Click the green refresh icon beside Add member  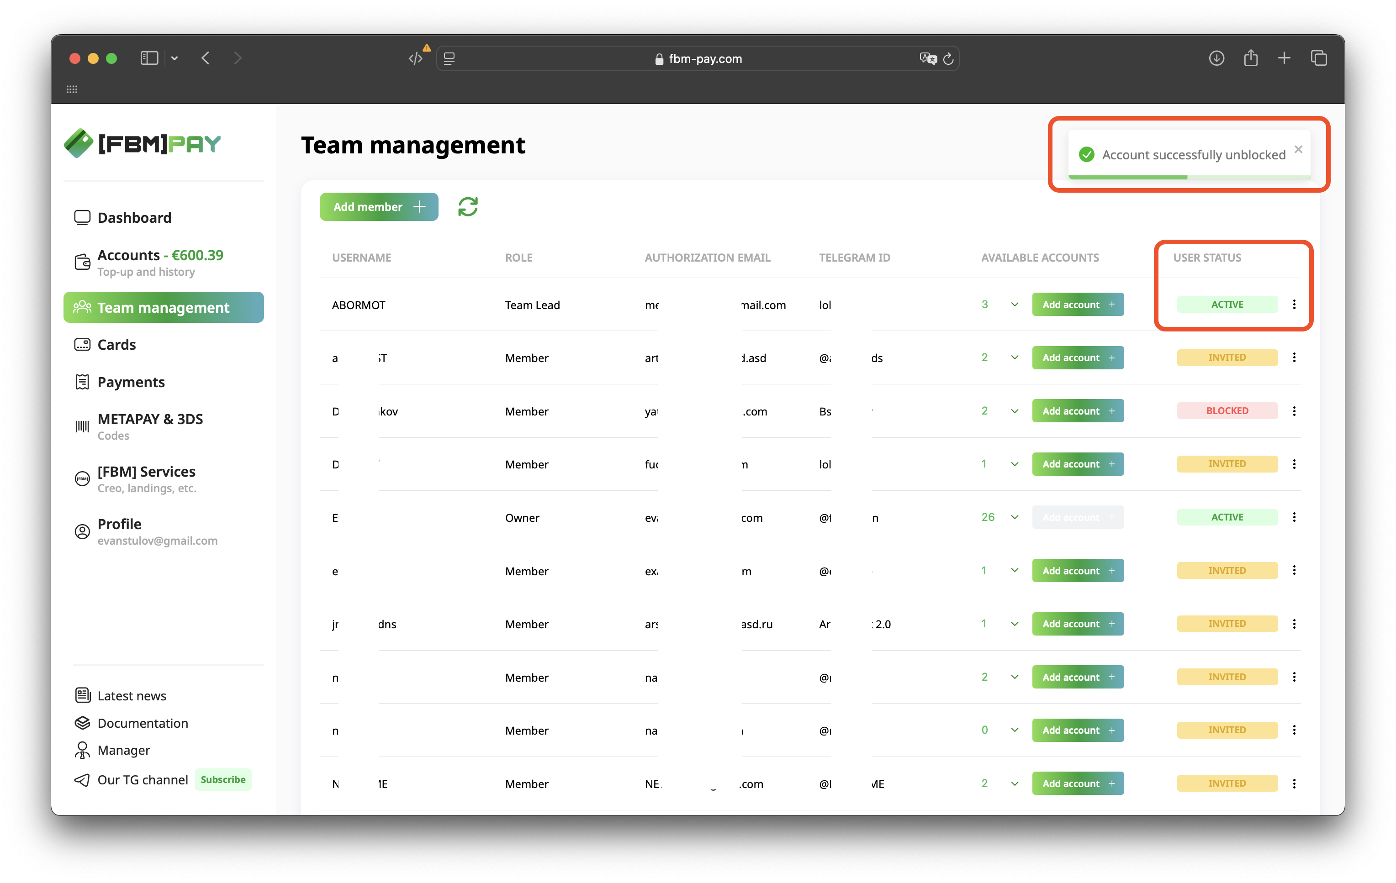pos(467,207)
